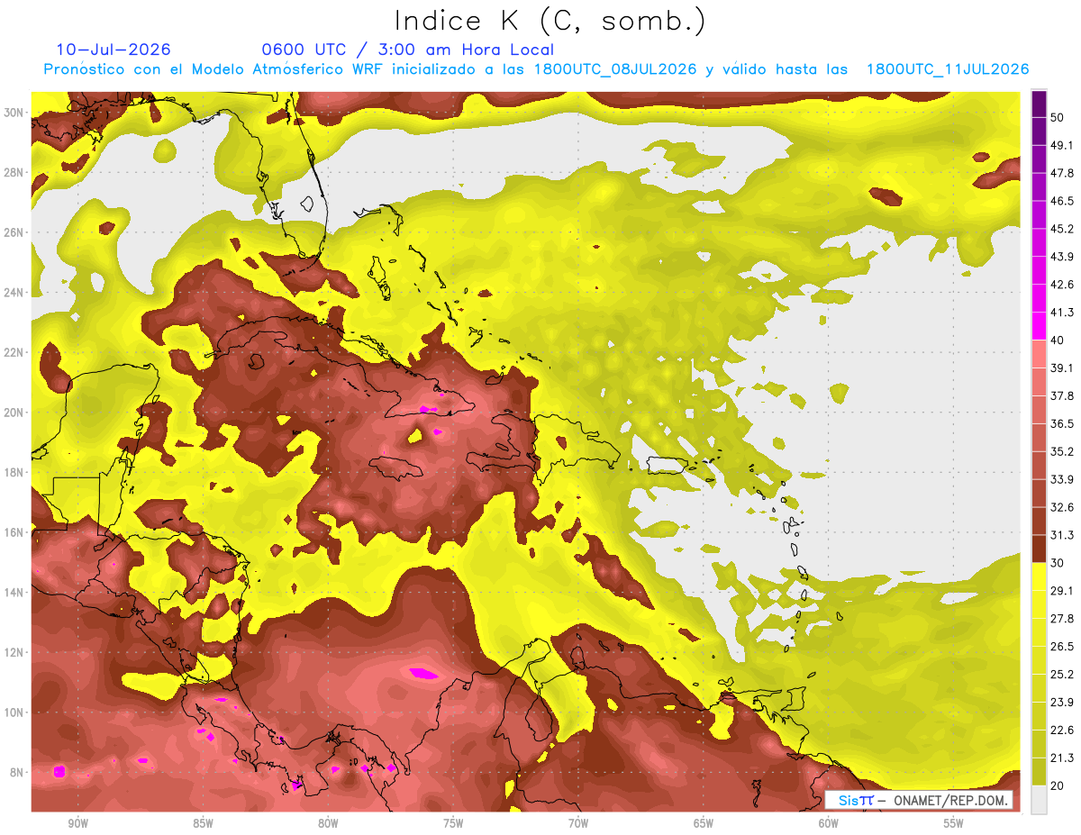The image size is (1081, 835).
Task: Click the gray color-bar segment below 20
Action: (x=1039, y=800)
